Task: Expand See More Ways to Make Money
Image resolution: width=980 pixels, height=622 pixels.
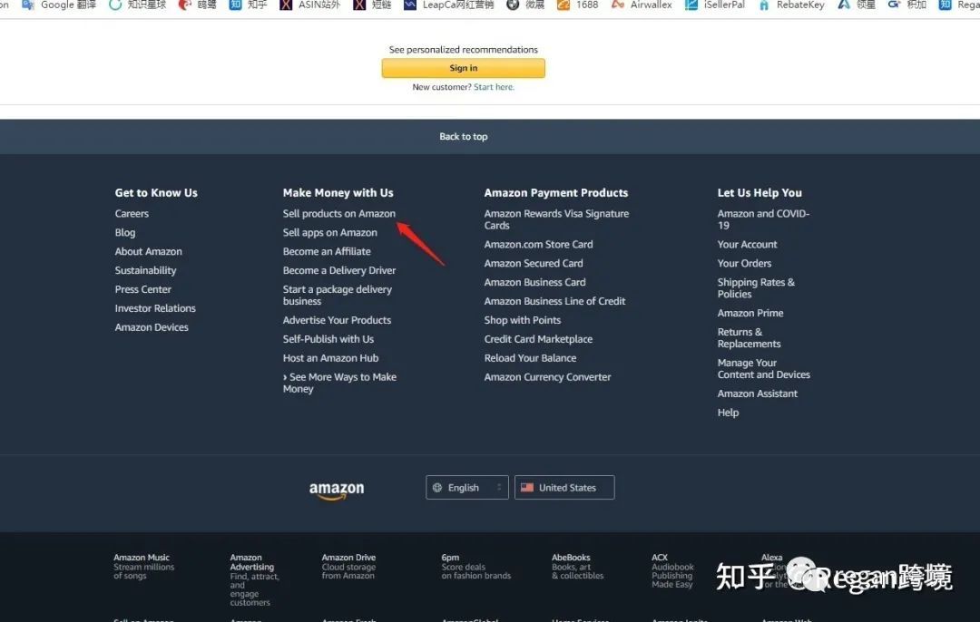Action: [x=339, y=383]
